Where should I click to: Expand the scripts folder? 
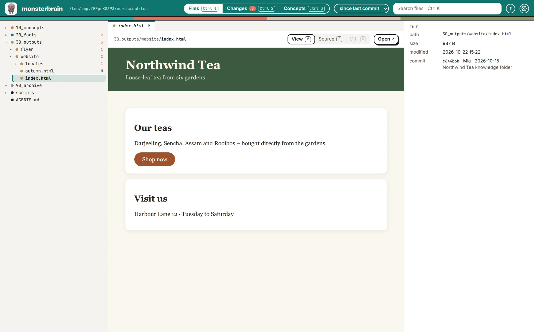(6, 93)
